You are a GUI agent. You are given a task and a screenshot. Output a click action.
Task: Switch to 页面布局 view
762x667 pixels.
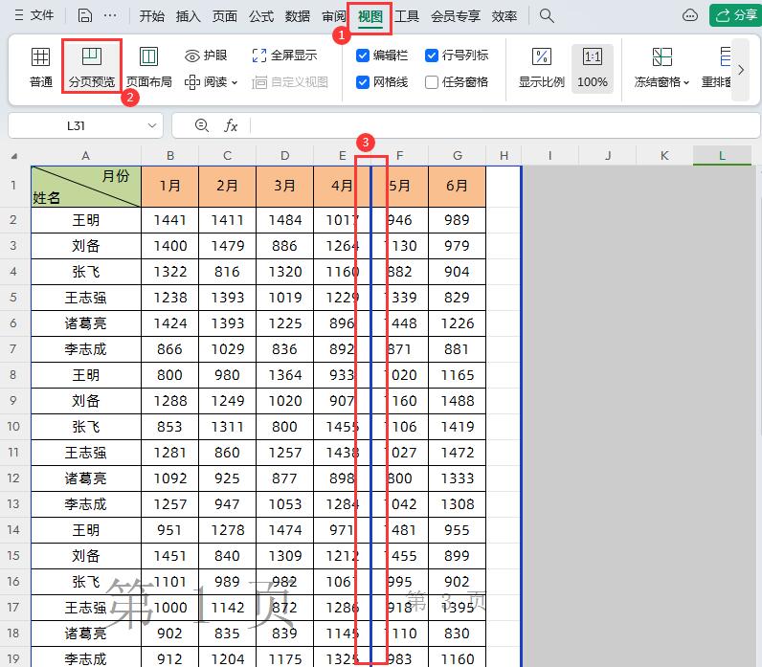[148, 68]
